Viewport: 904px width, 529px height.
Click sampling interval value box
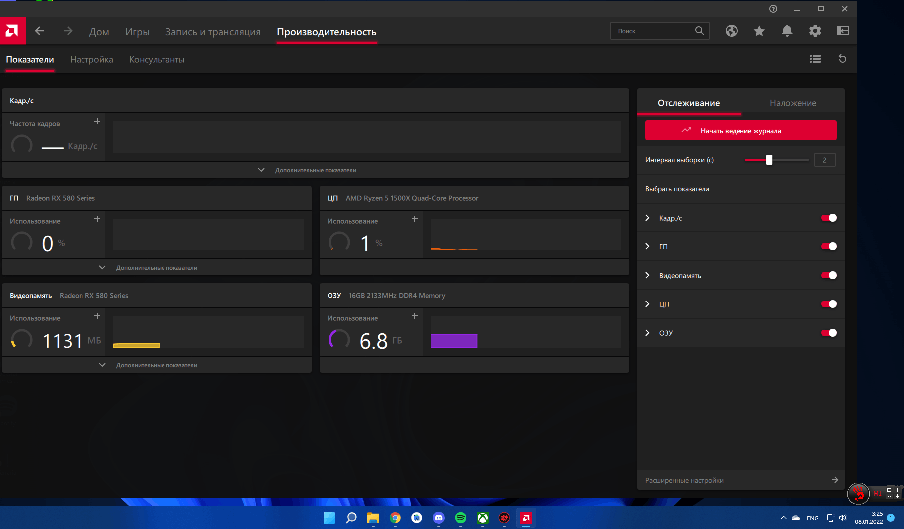pyautogui.click(x=824, y=160)
